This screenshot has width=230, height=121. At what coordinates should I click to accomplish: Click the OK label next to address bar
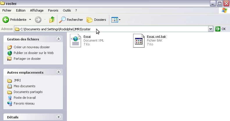tap(224, 29)
